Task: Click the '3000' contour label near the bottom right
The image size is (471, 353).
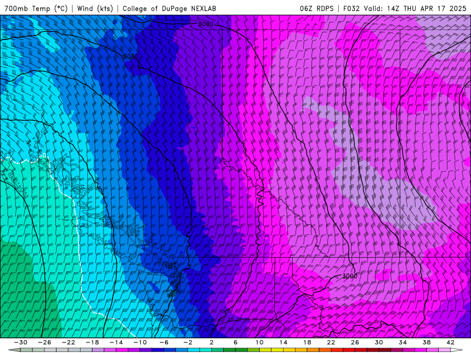Action: [x=350, y=276]
